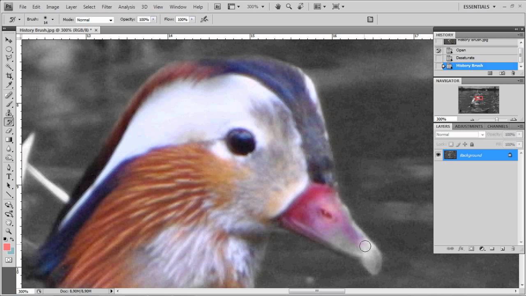Image resolution: width=526 pixels, height=296 pixels.
Task: Open the Filter menu
Action: (x=107, y=7)
